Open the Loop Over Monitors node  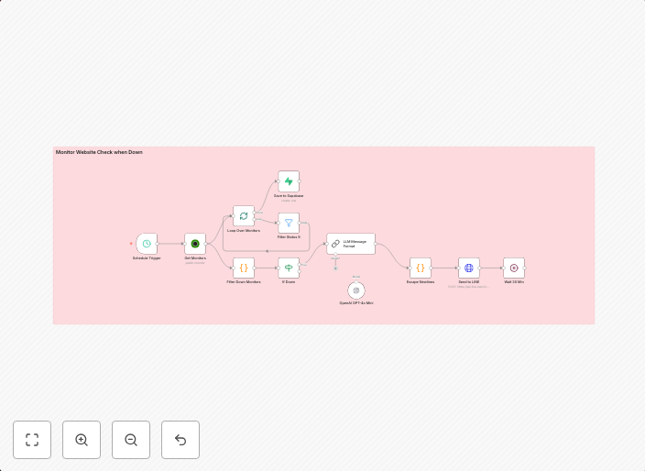pyautogui.click(x=243, y=216)
